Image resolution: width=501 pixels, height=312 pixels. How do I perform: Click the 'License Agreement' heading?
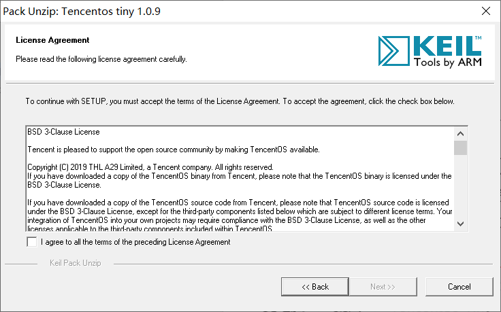[52, 40]
